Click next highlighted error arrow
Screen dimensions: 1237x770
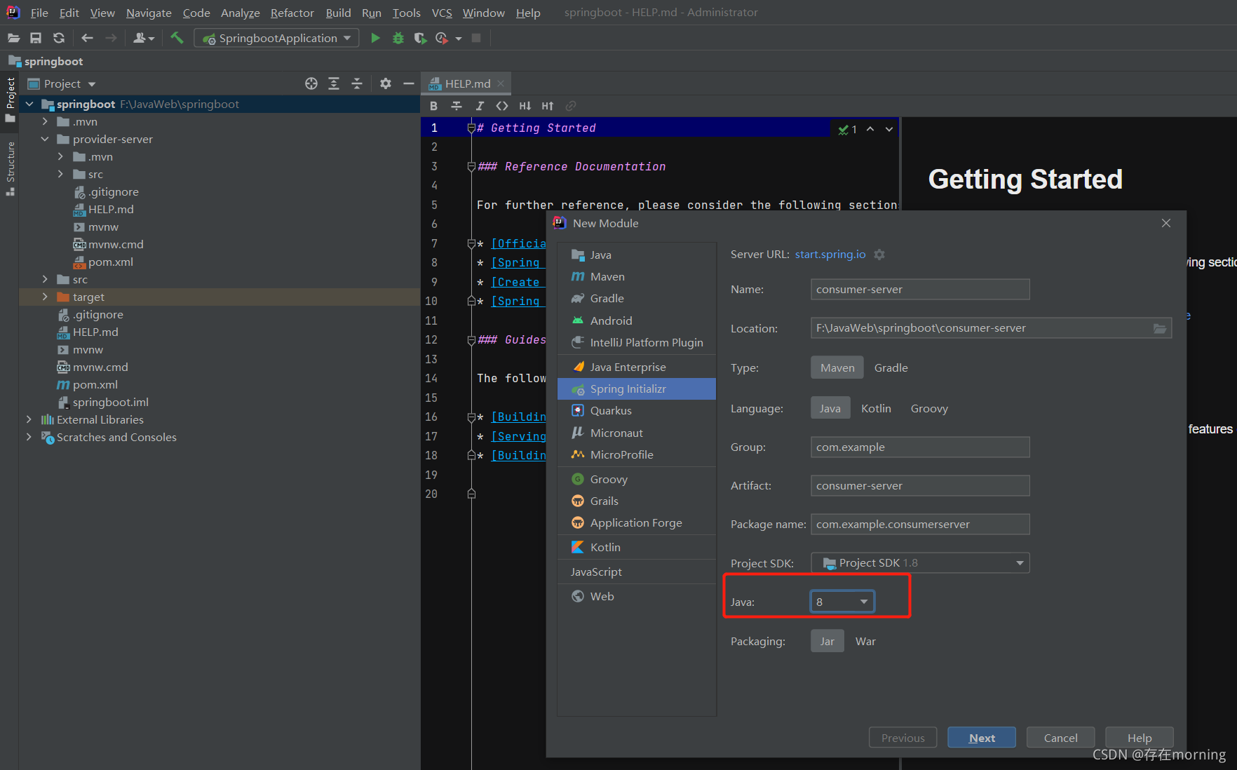889,129
